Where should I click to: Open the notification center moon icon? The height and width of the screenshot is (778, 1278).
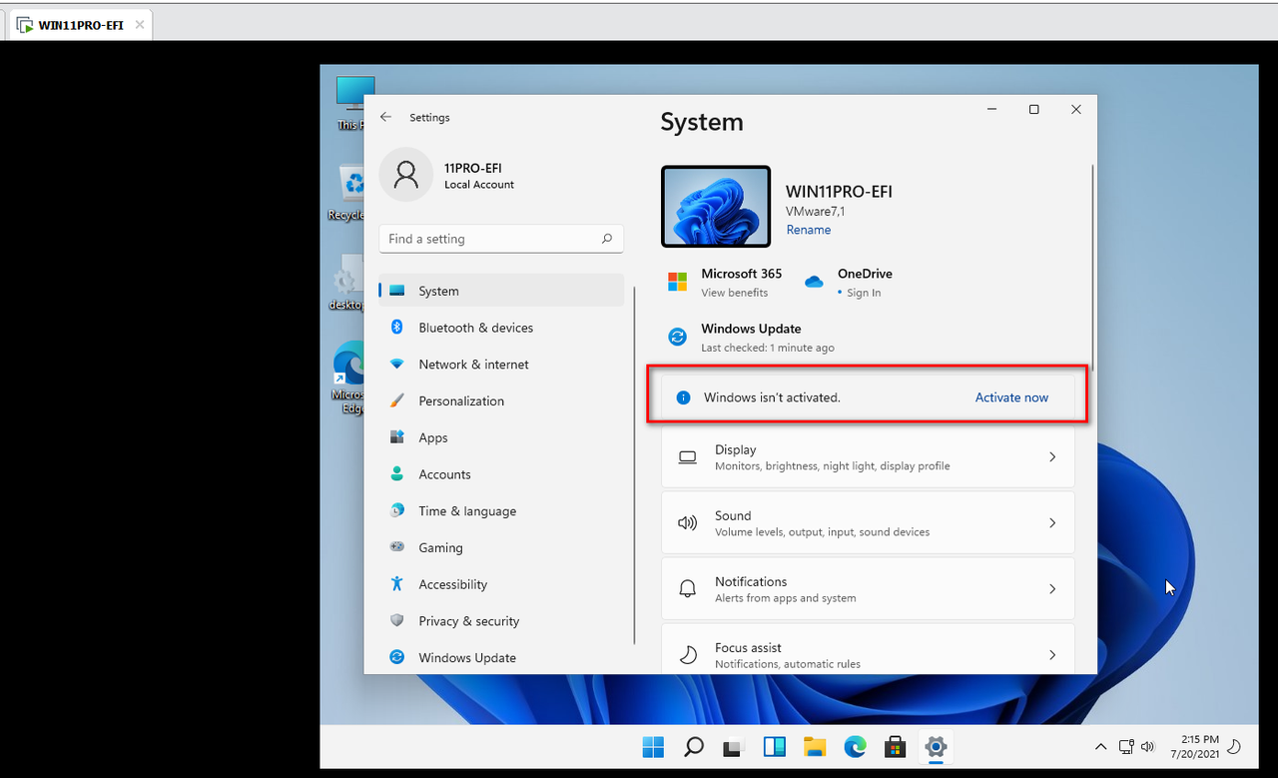click(x=1234, y=746)
